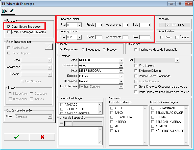The height and width of the screenshot is (150, 194).
Task: Check CONTAMINANTE storage type
Action: click(153, 108)
